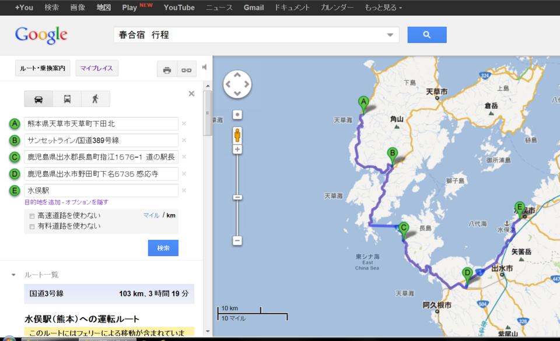Screen dimensions: 560x341
Task: Switch distance units to マイル
Action: (151, 215)
